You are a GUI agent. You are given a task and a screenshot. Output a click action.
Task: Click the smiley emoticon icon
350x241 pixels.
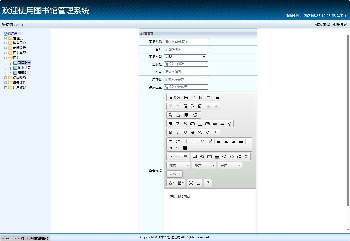point(224,157)
